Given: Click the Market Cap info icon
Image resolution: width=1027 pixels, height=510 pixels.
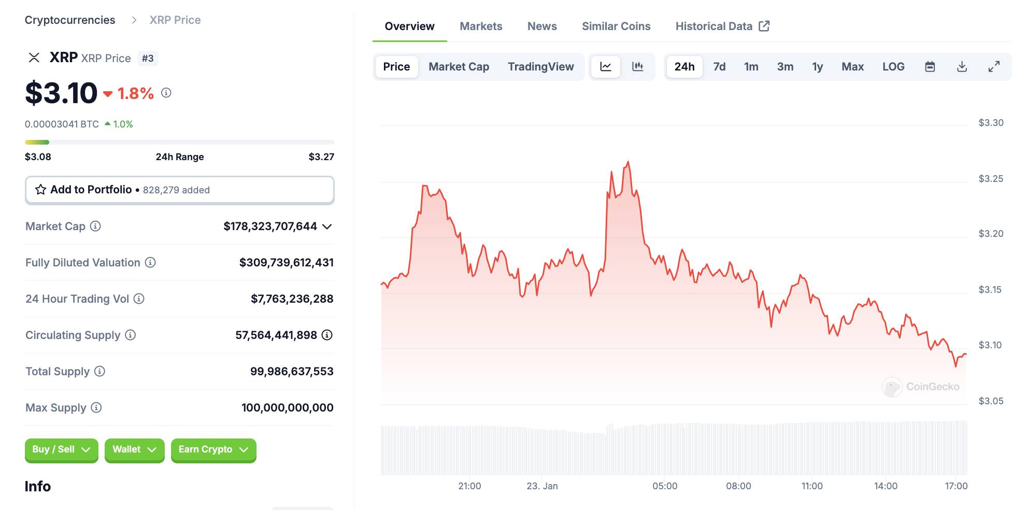Looking at the screenshot, I should click(x=95, y=226).
